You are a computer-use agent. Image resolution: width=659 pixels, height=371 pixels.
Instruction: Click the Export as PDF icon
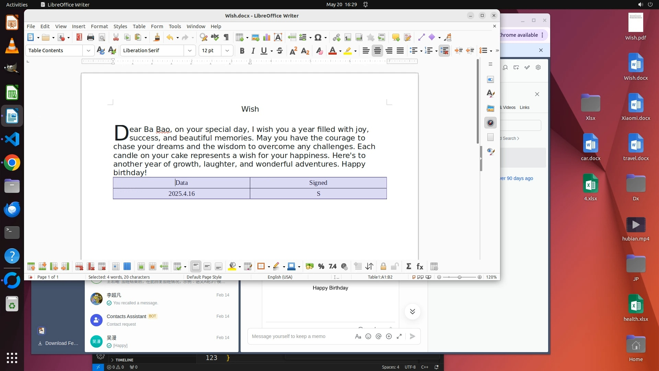click(79, 37)
